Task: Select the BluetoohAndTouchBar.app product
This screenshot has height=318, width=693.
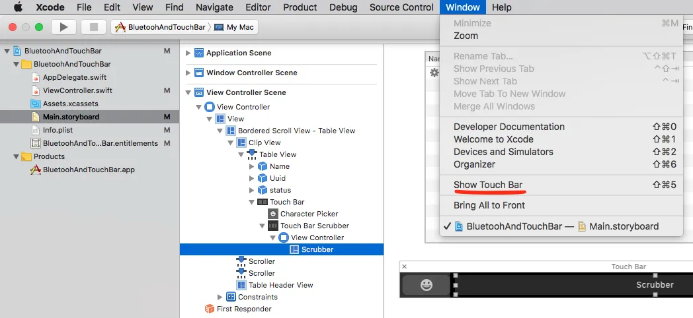Action: (89, 170)
